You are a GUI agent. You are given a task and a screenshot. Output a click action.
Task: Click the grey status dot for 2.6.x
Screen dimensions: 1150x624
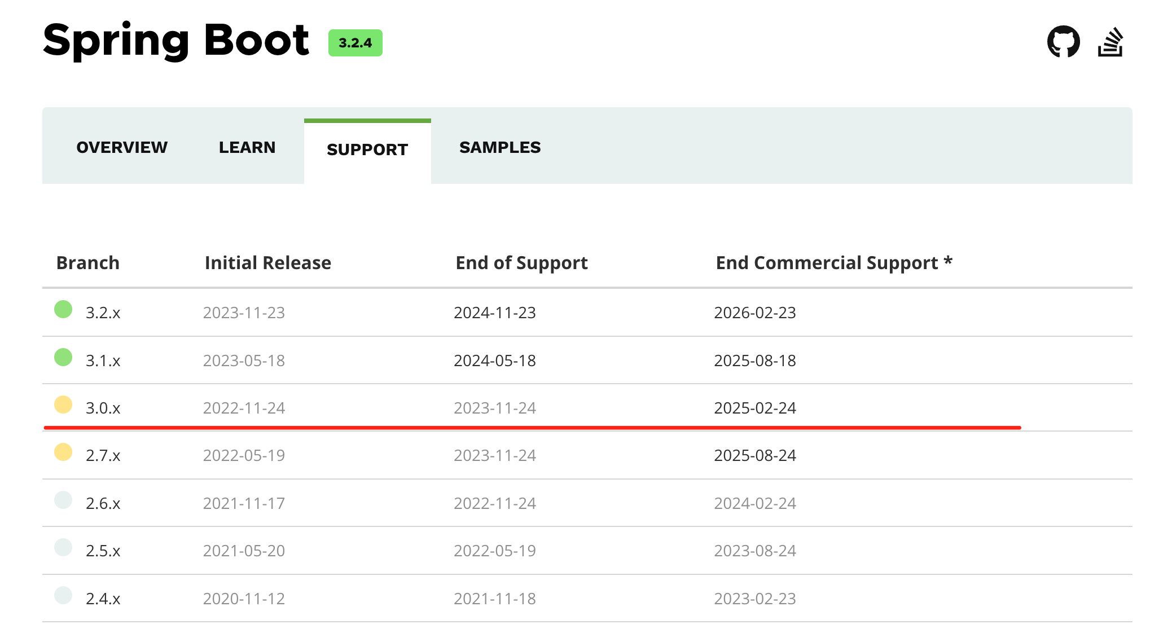click(63, 500)
